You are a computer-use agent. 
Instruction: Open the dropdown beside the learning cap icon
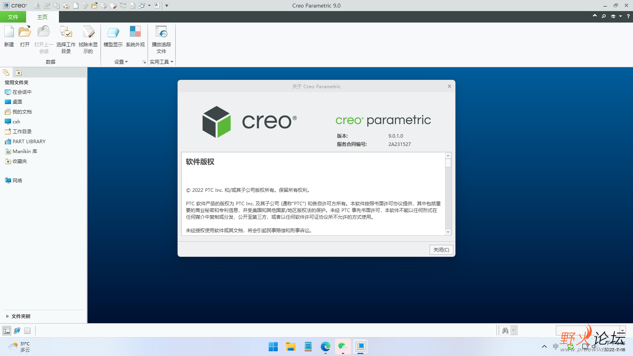[620, 16]
